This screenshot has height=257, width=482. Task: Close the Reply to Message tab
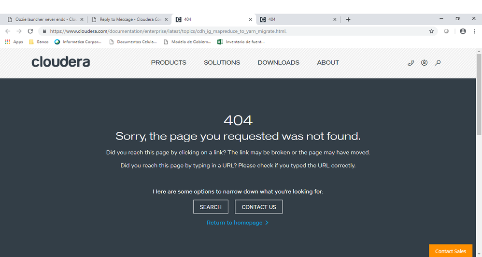tap(166, 19)
